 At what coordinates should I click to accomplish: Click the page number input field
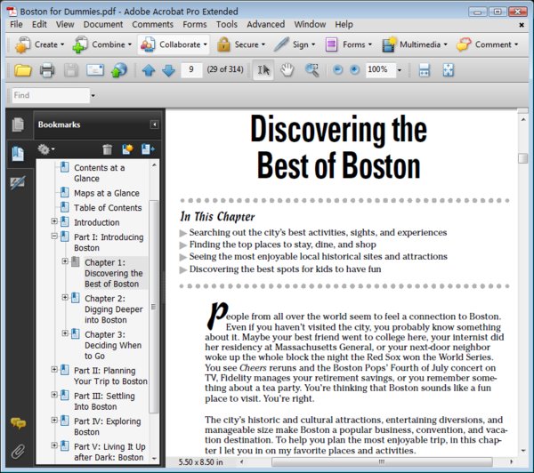[190, 70]
